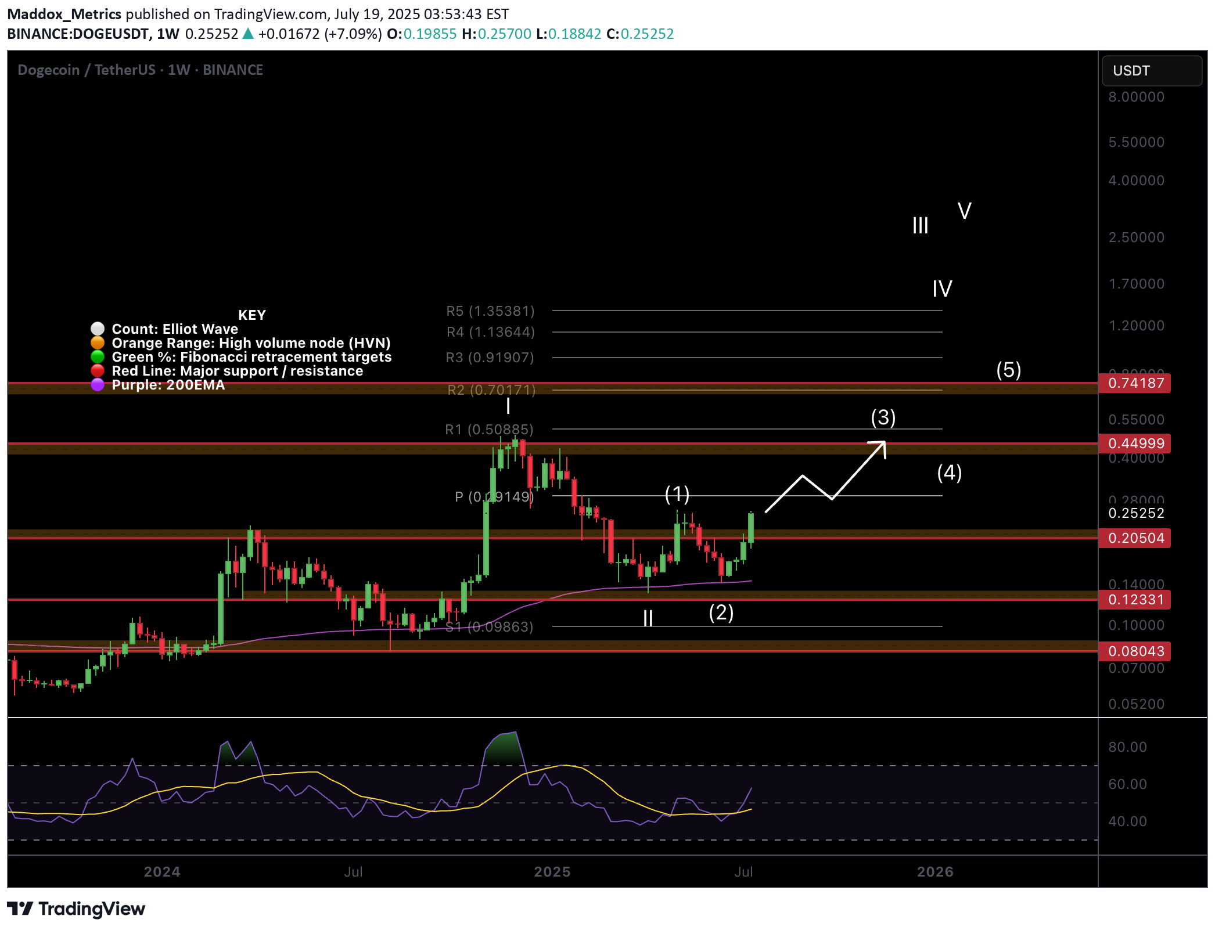Viewport: 1215px width, 930px height.
Task: Select the R5 (1.35381) pivot label
Action: [x=490, y=311]
